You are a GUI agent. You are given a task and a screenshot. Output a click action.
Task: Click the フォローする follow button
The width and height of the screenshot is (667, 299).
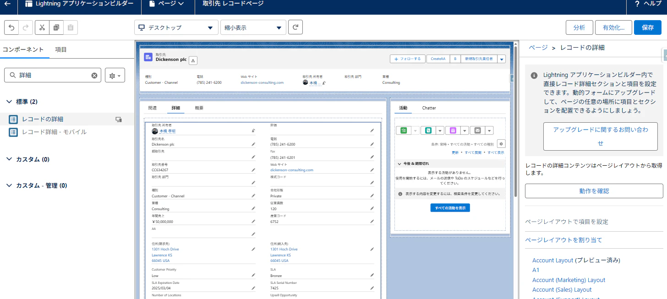(408, 59)
